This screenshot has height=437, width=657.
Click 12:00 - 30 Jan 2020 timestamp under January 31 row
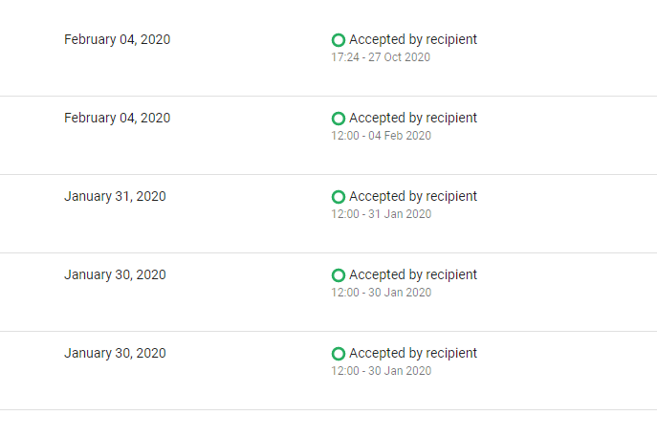coord(382,292)
